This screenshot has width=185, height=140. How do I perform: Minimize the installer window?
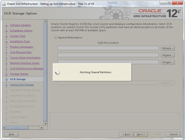163,3
